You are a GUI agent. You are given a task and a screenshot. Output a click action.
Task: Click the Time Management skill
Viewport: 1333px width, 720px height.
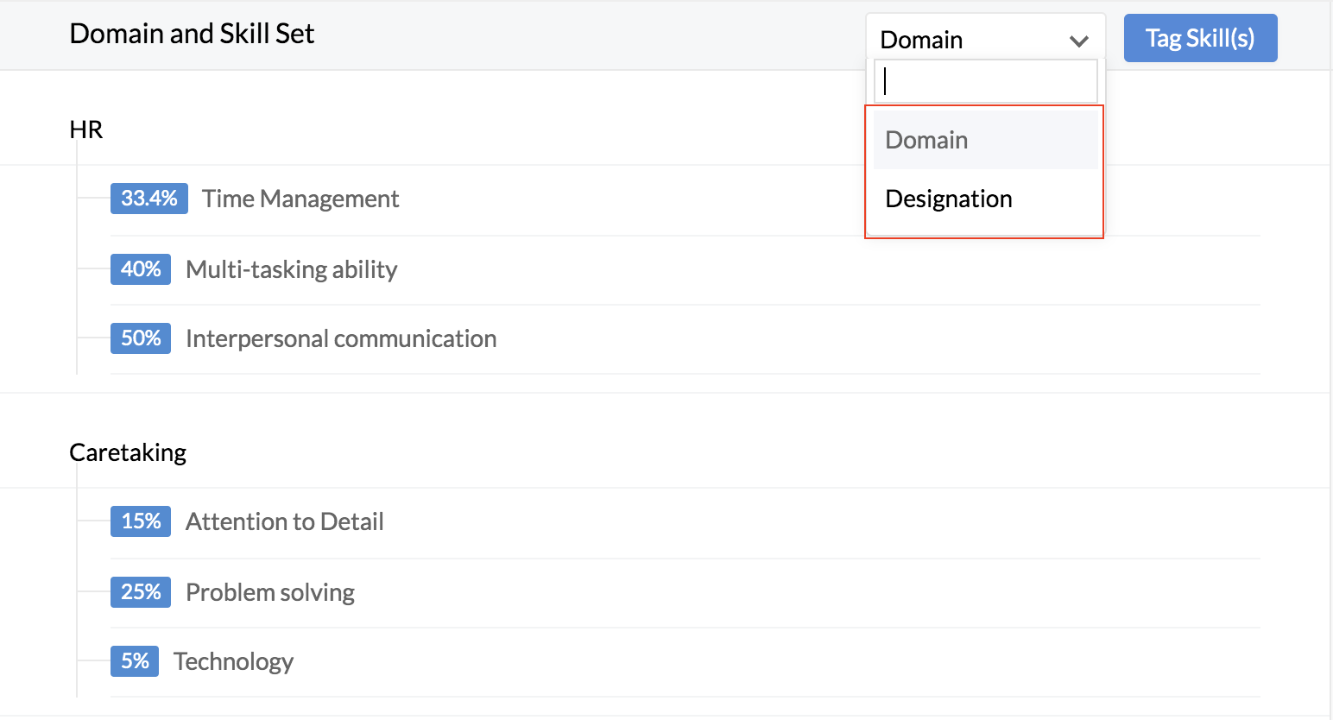[300, 199]
